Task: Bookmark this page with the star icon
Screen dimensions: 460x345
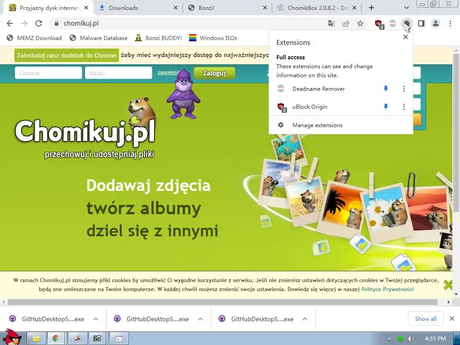Action: tap(360, 23)
